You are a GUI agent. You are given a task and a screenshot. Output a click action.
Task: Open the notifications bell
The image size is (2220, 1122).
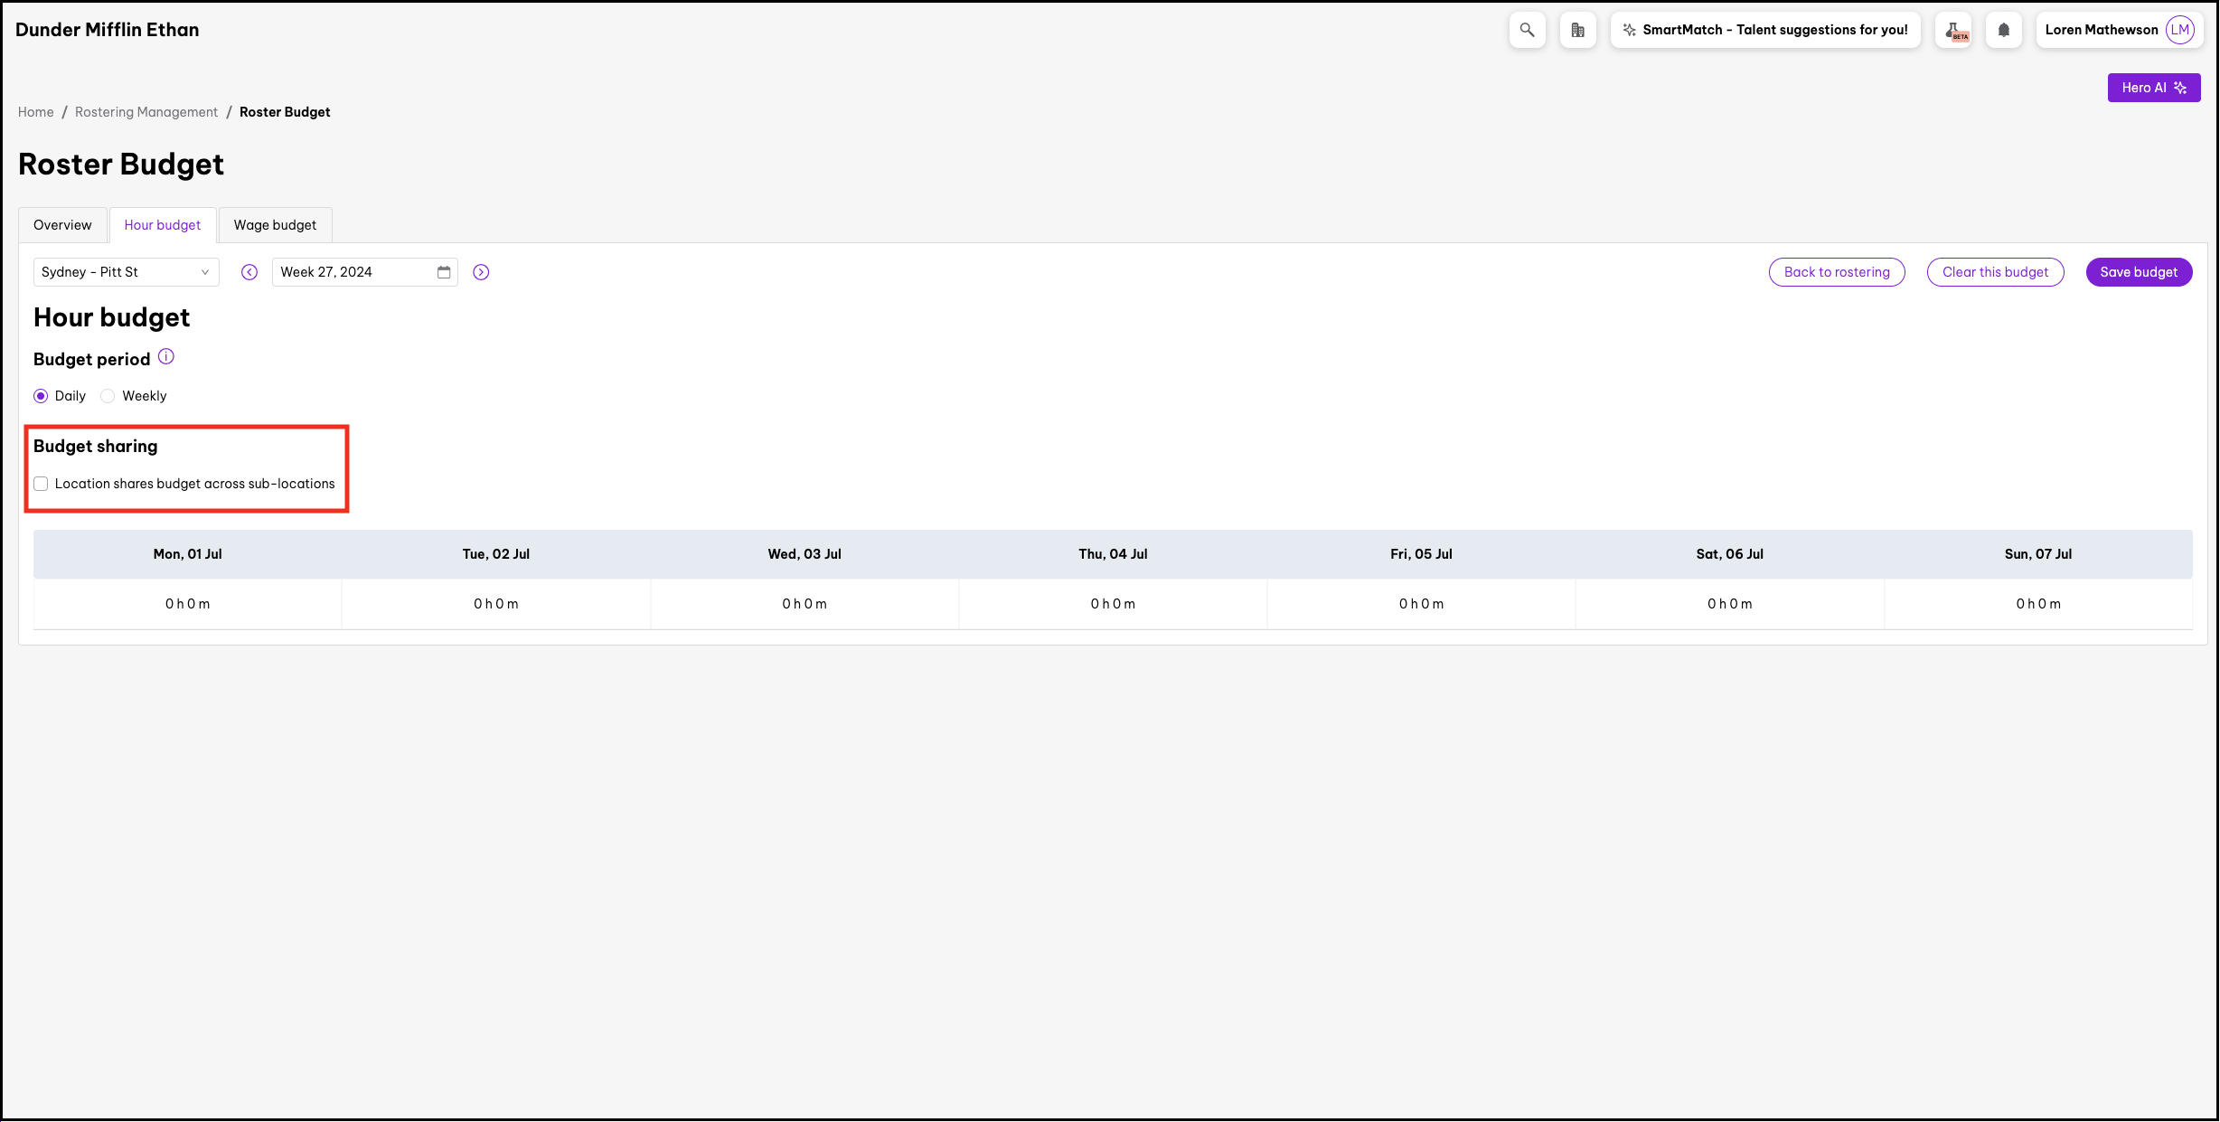pyautogui.click(x=2003, y=30)
